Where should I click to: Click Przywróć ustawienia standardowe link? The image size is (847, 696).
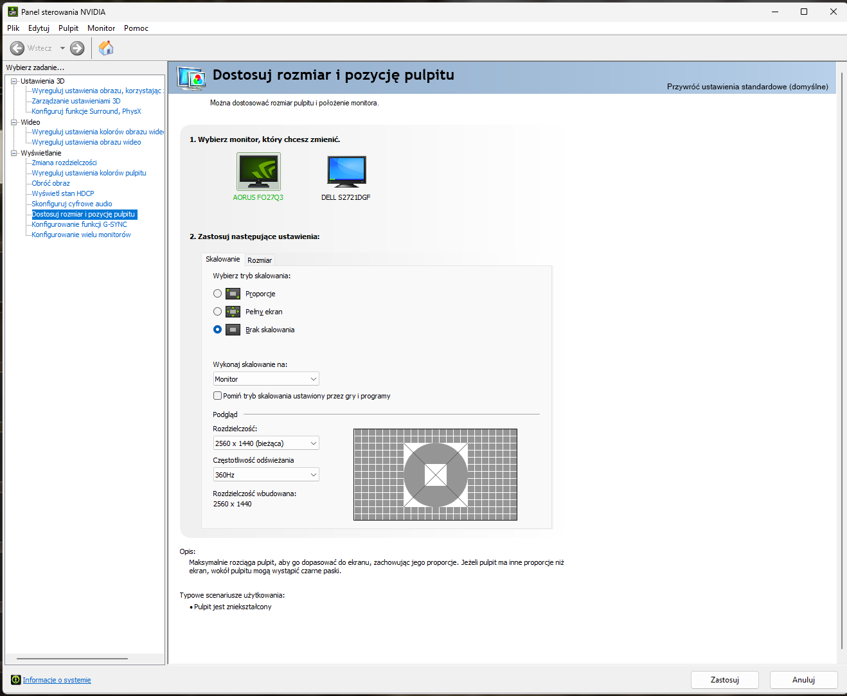click(x=747, y=87)
